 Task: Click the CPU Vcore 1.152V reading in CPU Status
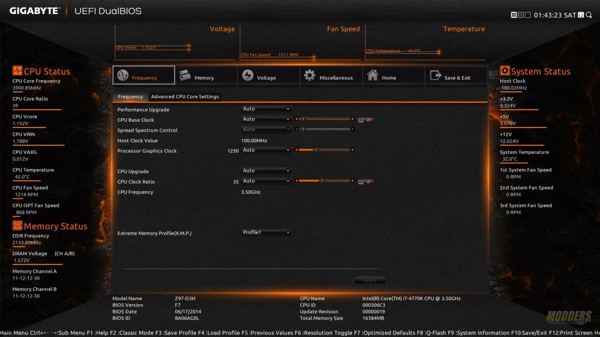(x=21, y=123)
